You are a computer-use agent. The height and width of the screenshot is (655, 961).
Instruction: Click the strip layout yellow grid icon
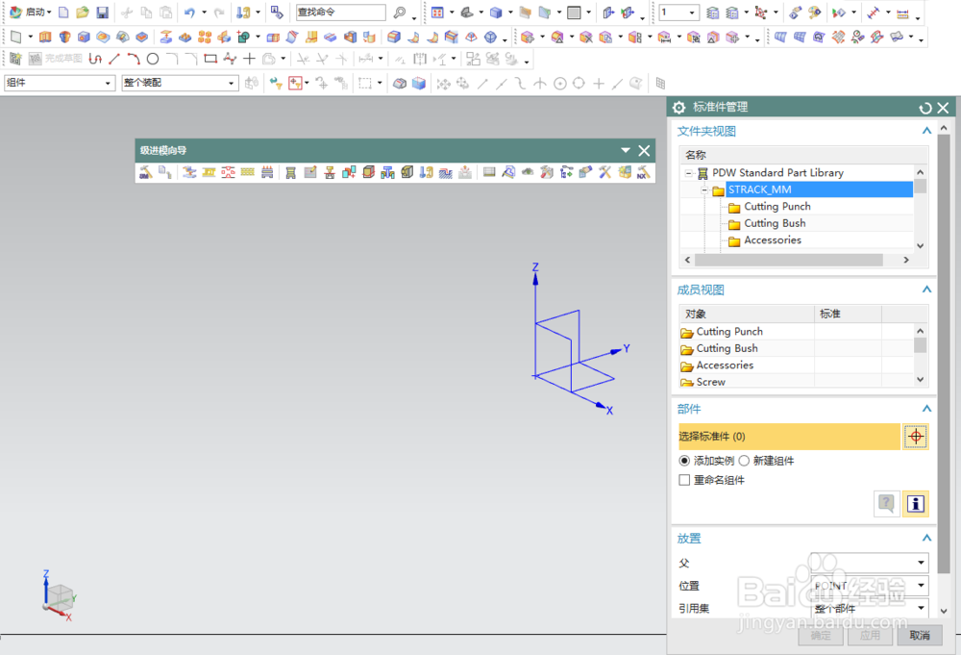point(248,172)
